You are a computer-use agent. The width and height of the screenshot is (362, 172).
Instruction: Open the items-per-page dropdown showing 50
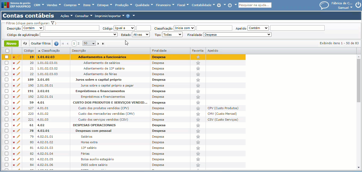coord(89,43)
